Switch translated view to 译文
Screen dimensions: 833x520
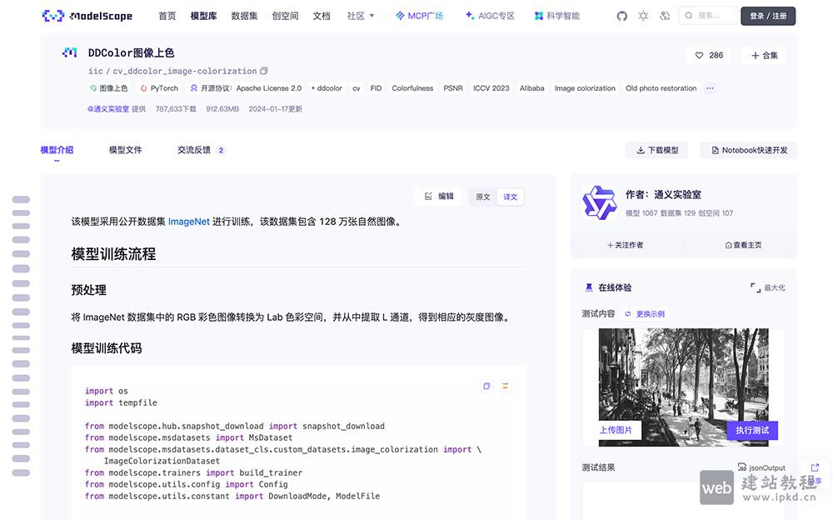(x=510, y=197)
